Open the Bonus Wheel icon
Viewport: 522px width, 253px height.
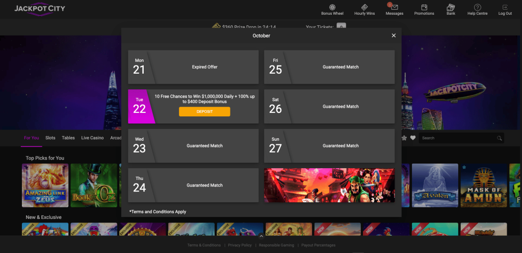pyautogui.click(x=332, y=7)
